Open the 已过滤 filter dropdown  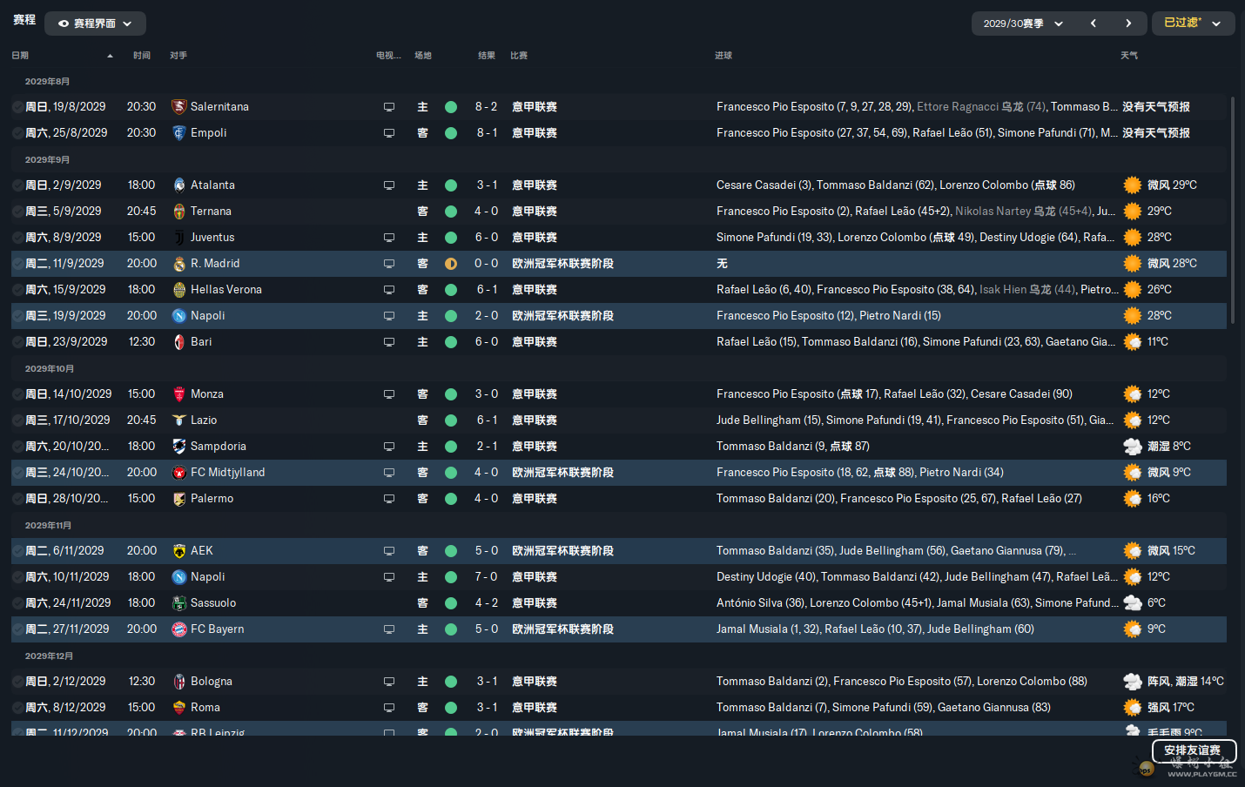[x=1193, y=24]
